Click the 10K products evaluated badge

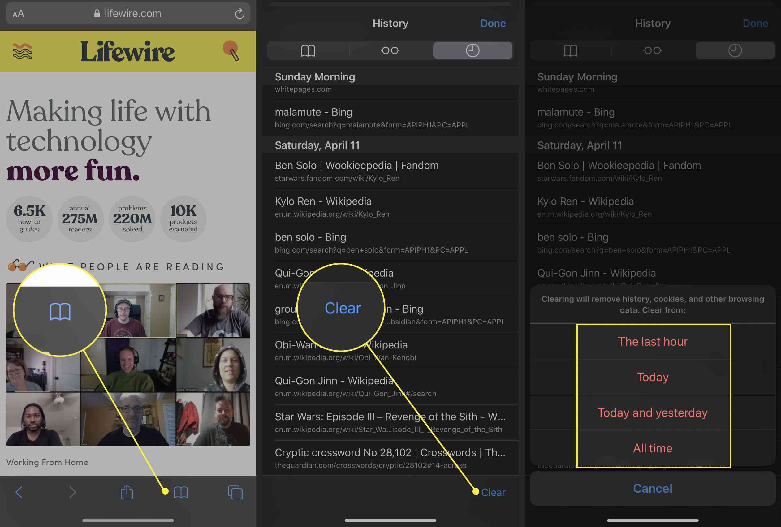coord(183,219)
